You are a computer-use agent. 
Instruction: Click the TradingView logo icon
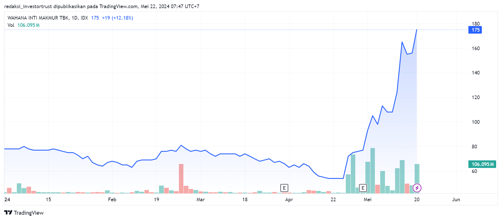pos(8,213)
